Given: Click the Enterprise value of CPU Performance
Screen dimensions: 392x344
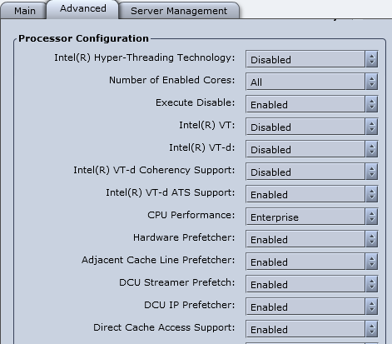Looking at the screenshot, I should point(275,217).
